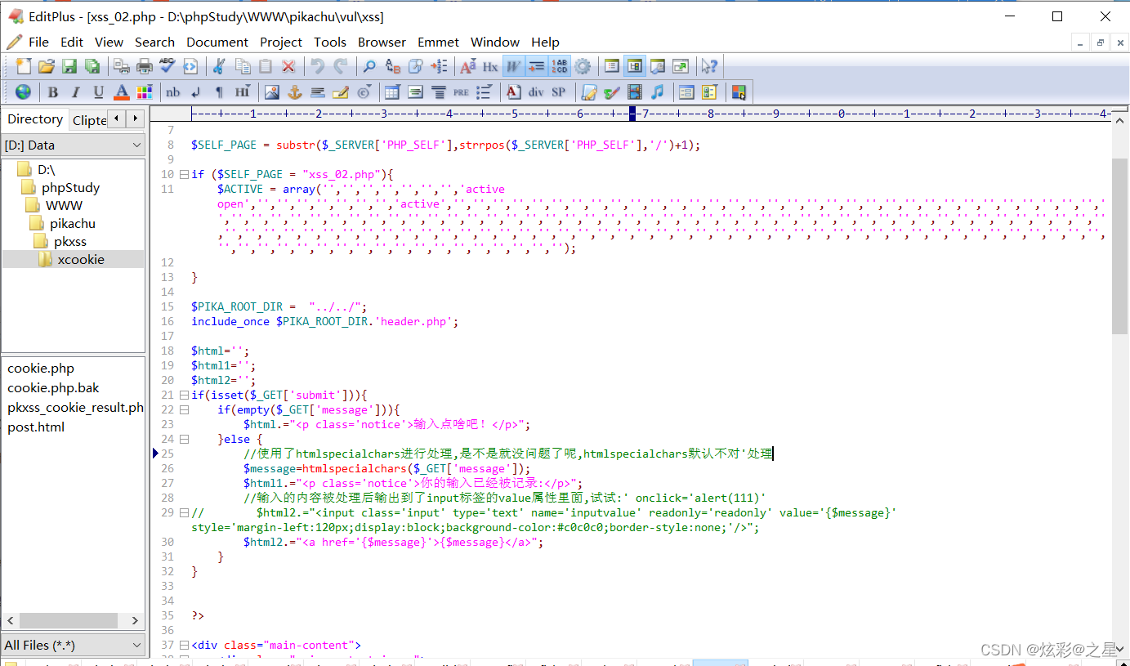Screen dimensions: 1130x666
Task: Click the Undo arrow icon
Action: pyautogui.click(x=318, y=66)
